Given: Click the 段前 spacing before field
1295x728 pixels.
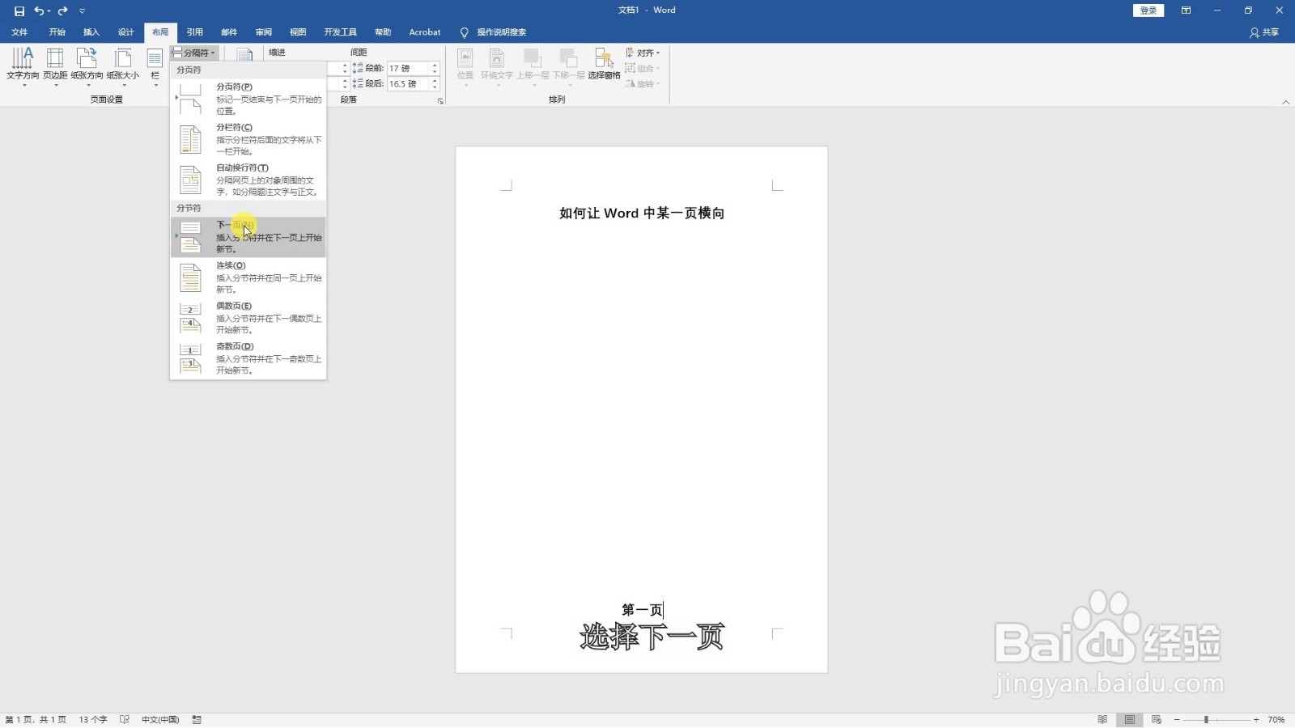Looking at the screenshot, I should 408,68.
